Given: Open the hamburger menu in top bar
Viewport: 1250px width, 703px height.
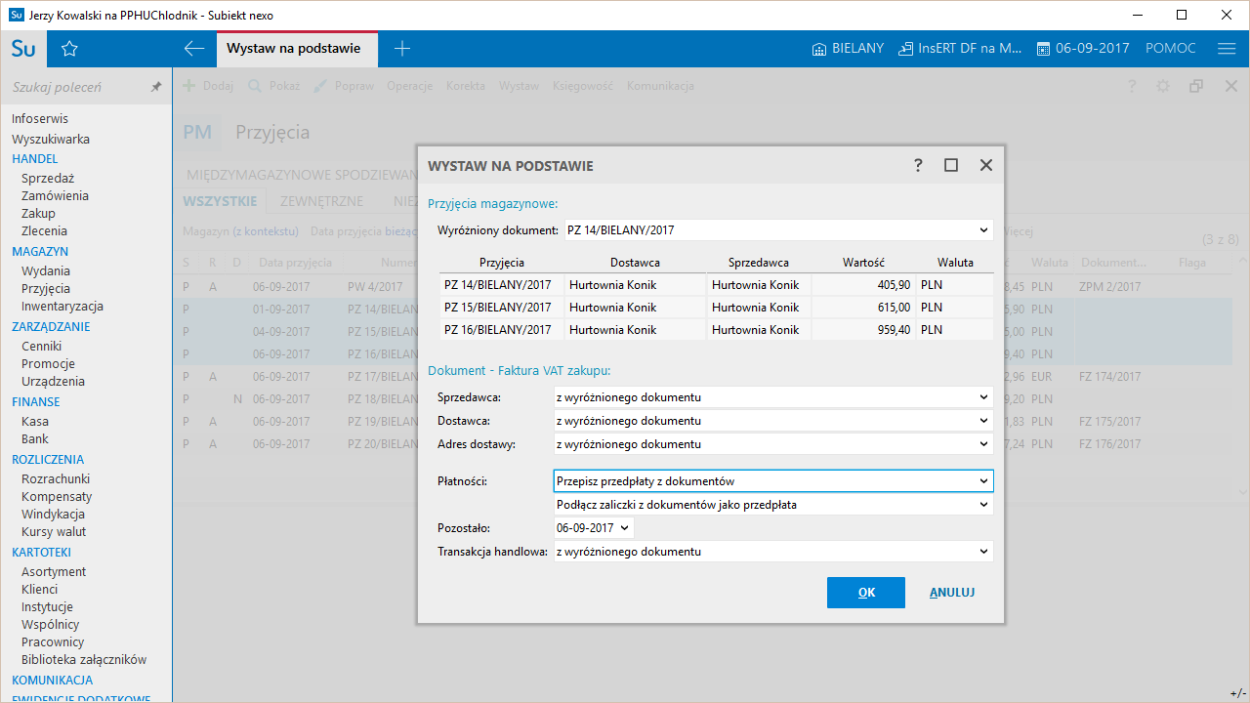Looking at the screenshot, I should [1227, 49].
